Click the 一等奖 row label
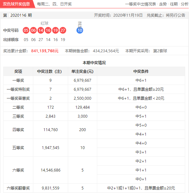189x193 pixels. point(18,80)
